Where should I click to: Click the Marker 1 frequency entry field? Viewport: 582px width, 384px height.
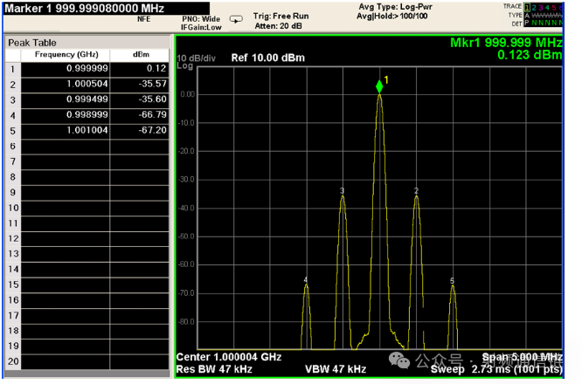tap(106, 8)
